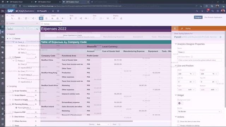Add a new Popup with the plus icon
Viewport: 226px width, 127px height.
[x=36, y=57]
